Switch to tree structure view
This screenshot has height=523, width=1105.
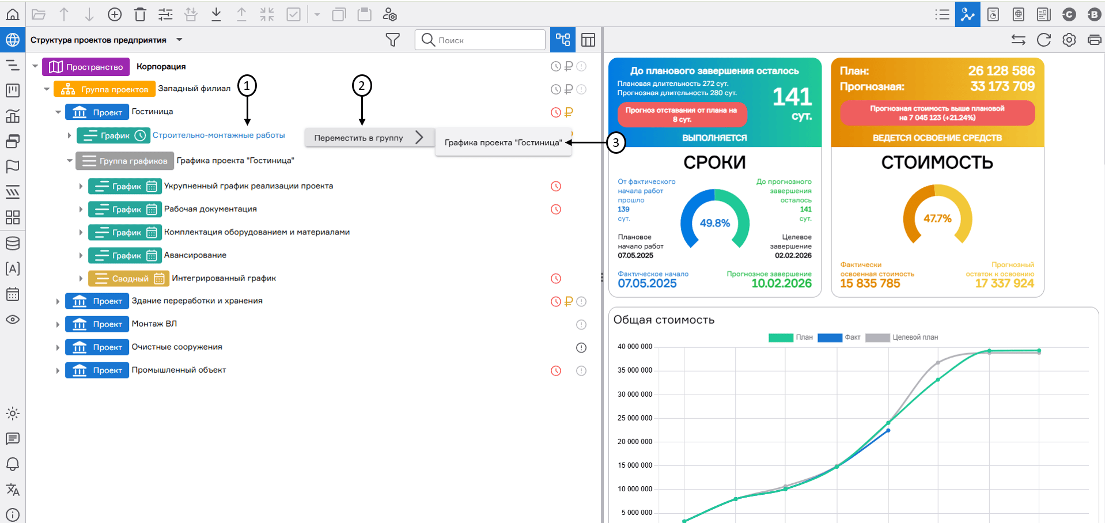(x=562, y=40)
